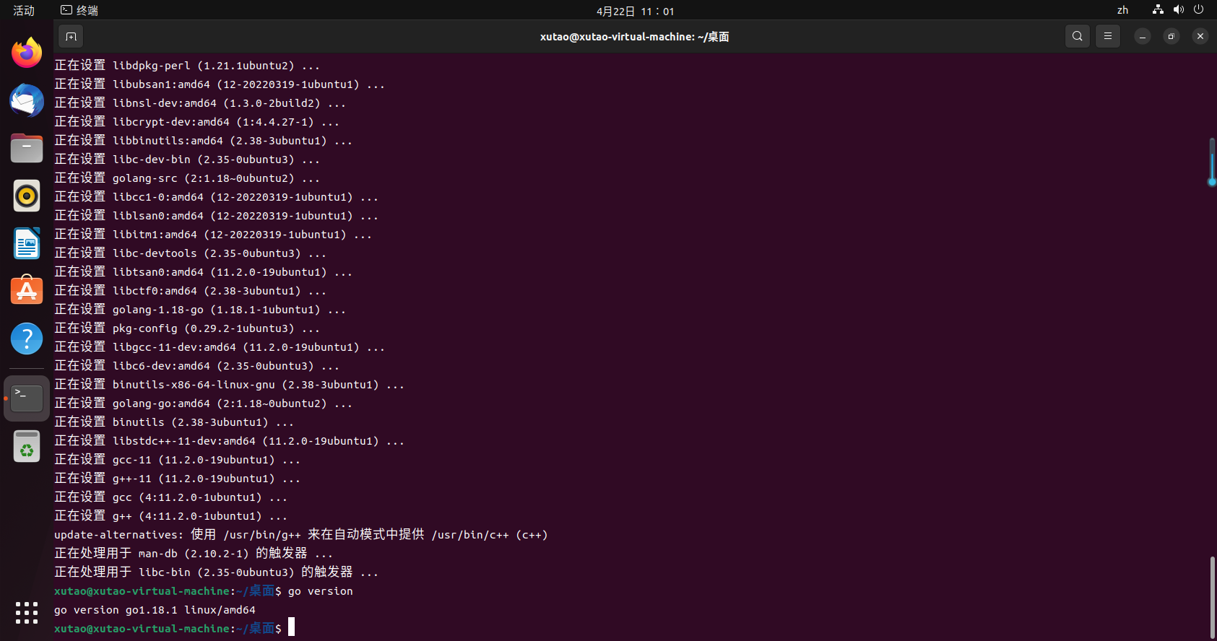Click the 'libc-bin (2.35-0ubuntu3)' trigger line
Screen dimensions: 1217x641
217,572
